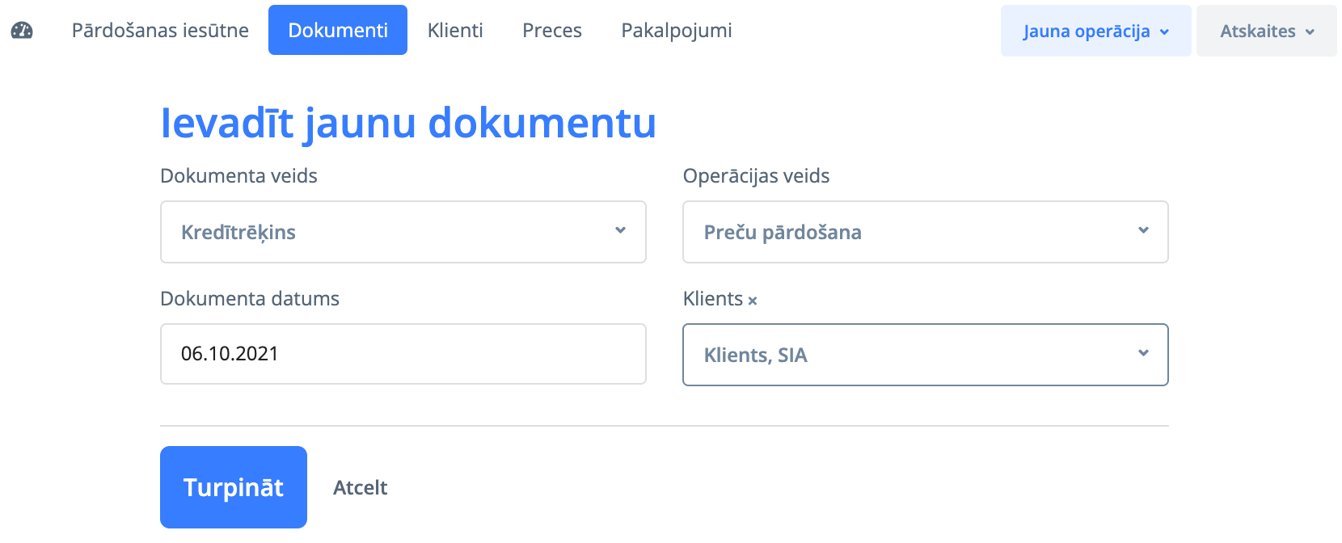Clear the Klients selection with x icon

(x=753, y=301)
